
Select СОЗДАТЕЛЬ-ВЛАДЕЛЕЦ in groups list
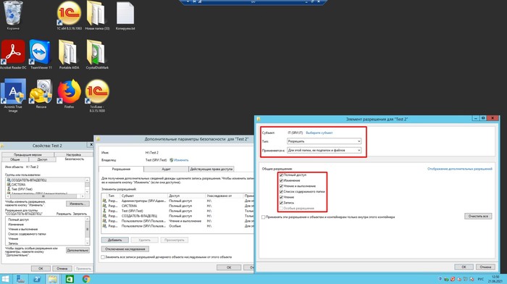(x=45, y=180)
